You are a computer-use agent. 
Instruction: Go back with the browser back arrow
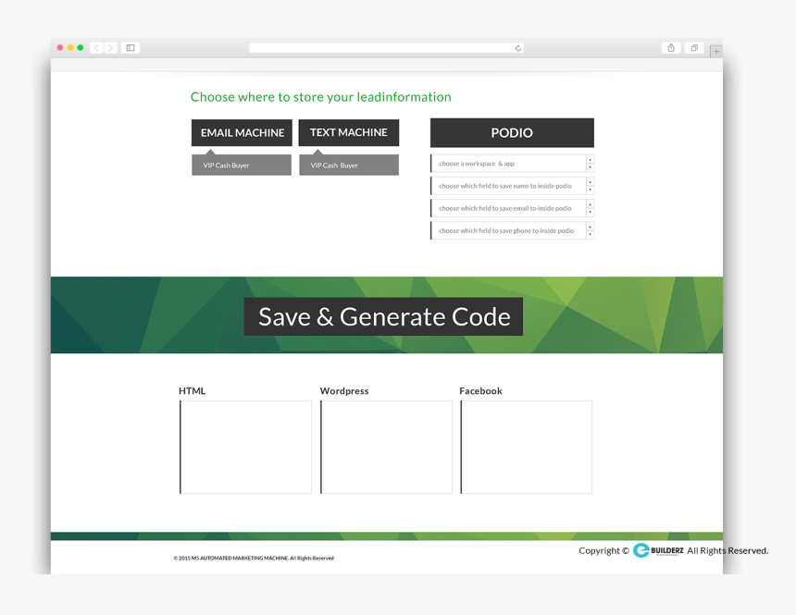(96, 48)
